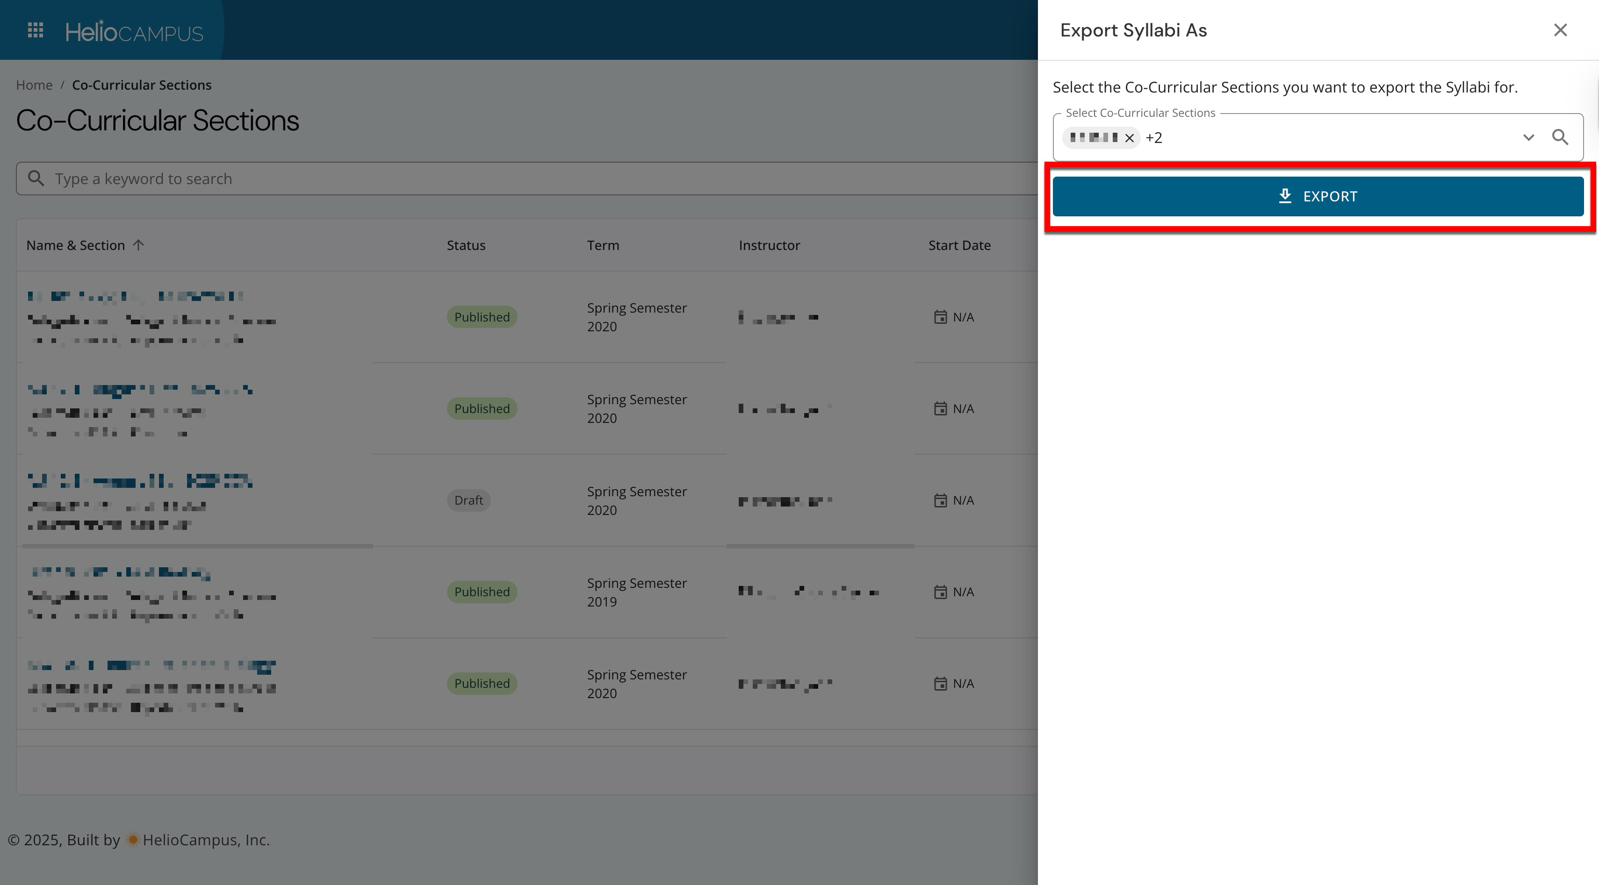The width and height of the screenshot is (1599, 885).
Task: Click the Term column header
Action: click(x=603, y=245)
